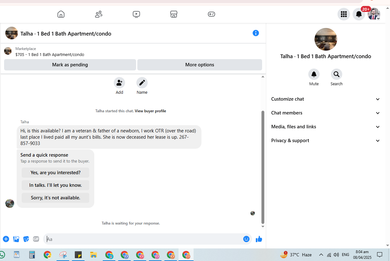Click the blue conversation info icon

click(256, 33)
